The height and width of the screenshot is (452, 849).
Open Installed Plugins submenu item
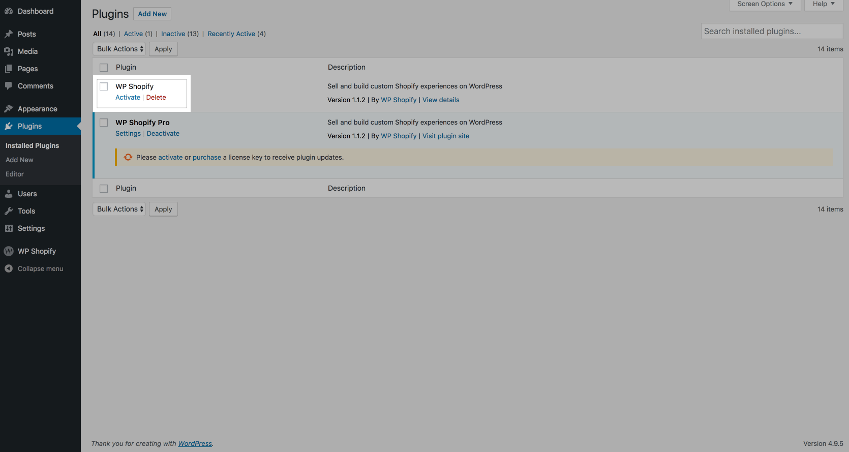[x=32, y=145]
